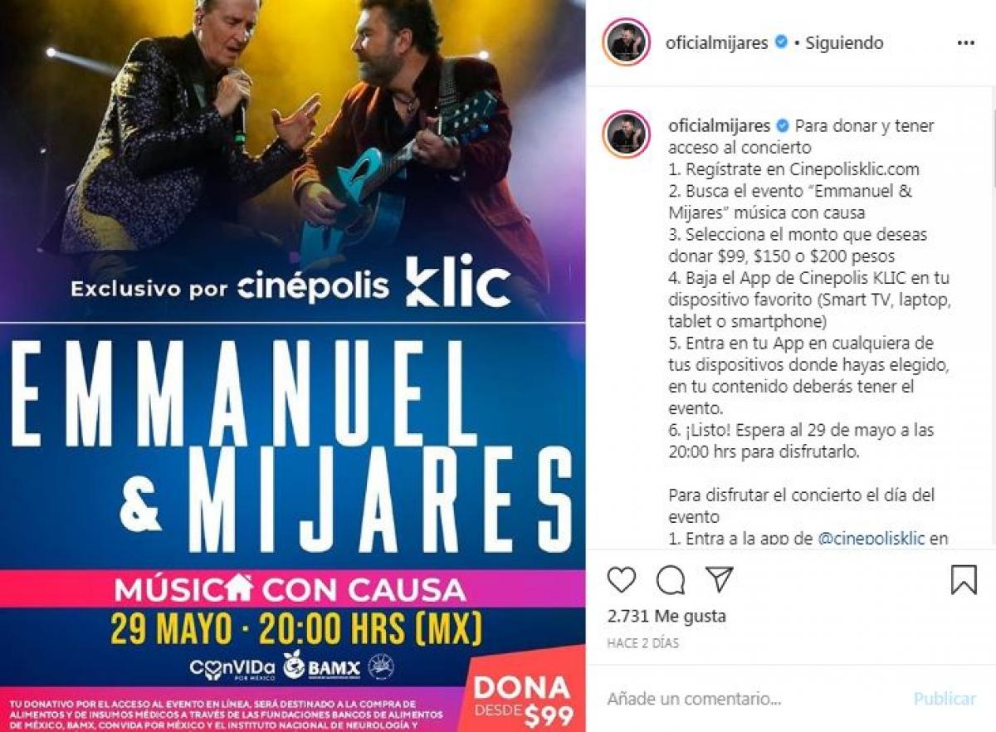Open the three-dot more options menu
This screenshot has width=996, height=732.
point(966,43)
